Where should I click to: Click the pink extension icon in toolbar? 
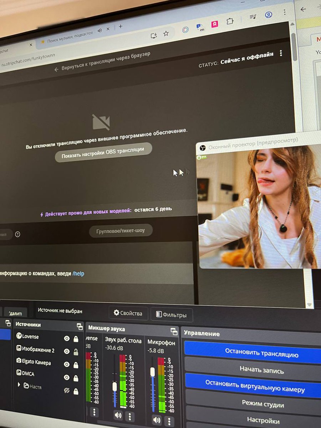[214, 24]
